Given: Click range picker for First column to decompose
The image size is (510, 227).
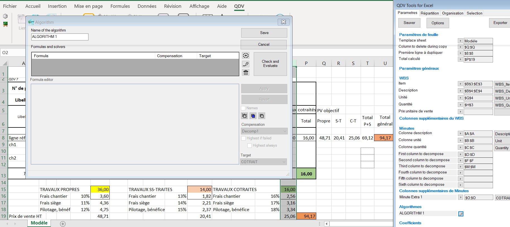Looking at the screenshot, I should (x=460, y=154).
